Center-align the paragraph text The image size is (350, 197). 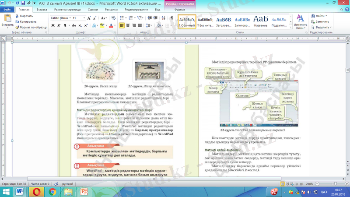click(128, 26)
